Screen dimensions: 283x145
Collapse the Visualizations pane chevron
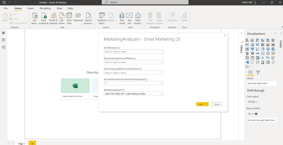coord(275,33)
